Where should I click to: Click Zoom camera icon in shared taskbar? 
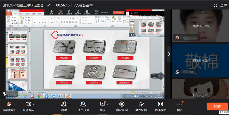point(54,96)
